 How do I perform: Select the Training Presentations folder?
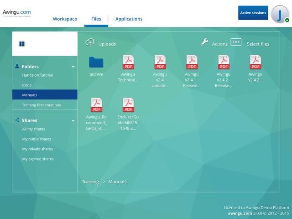click(x=41, y=105)
